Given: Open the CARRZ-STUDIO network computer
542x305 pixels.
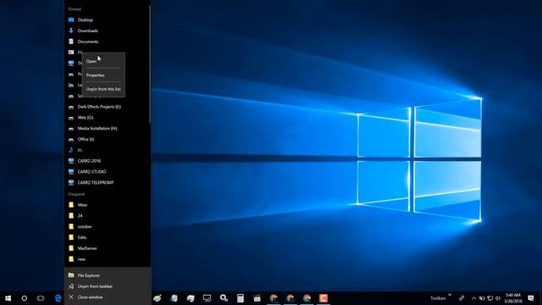Looking at the screenshot, I should [108, 171].
